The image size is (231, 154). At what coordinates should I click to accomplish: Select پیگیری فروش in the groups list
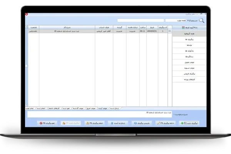pyautogui.click(x=189, y=73)
